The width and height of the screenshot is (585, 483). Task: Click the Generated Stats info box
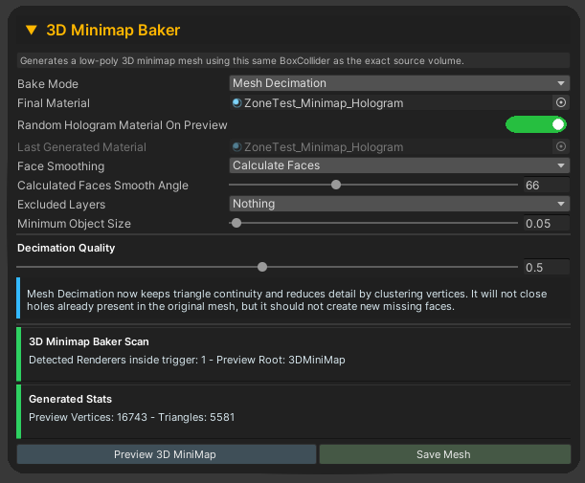click(293, 412)
